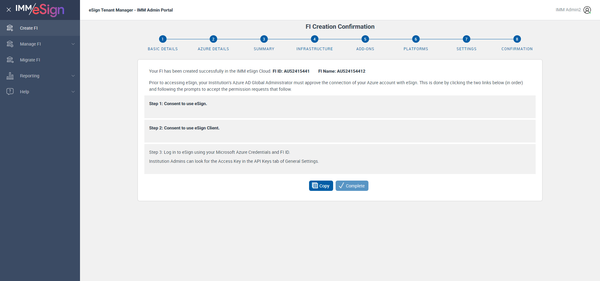Select Migrate FI in the sidebar
This screenshot has height=281, width=600.
click(40, 60)
